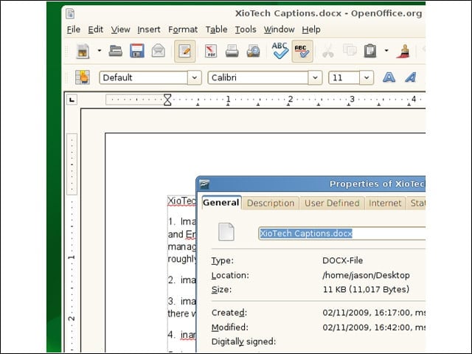Switch to the Internet tab

385,204
